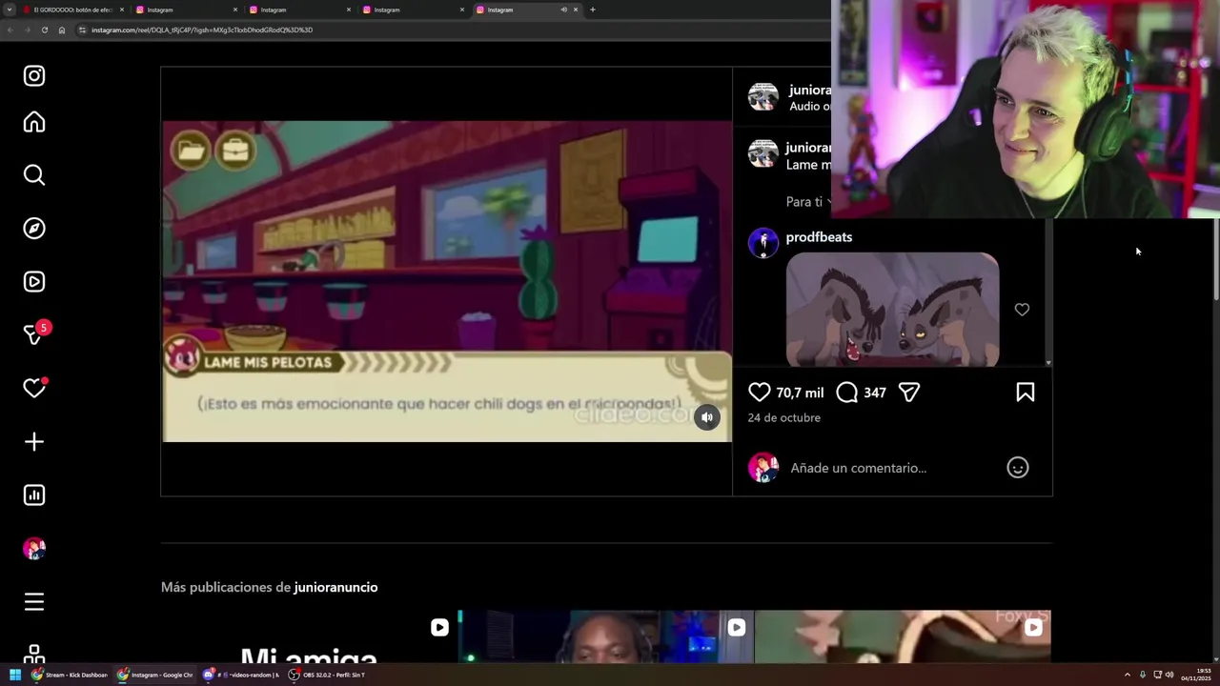
Task: Open the post author avatar at top
Action: [763, 97]
